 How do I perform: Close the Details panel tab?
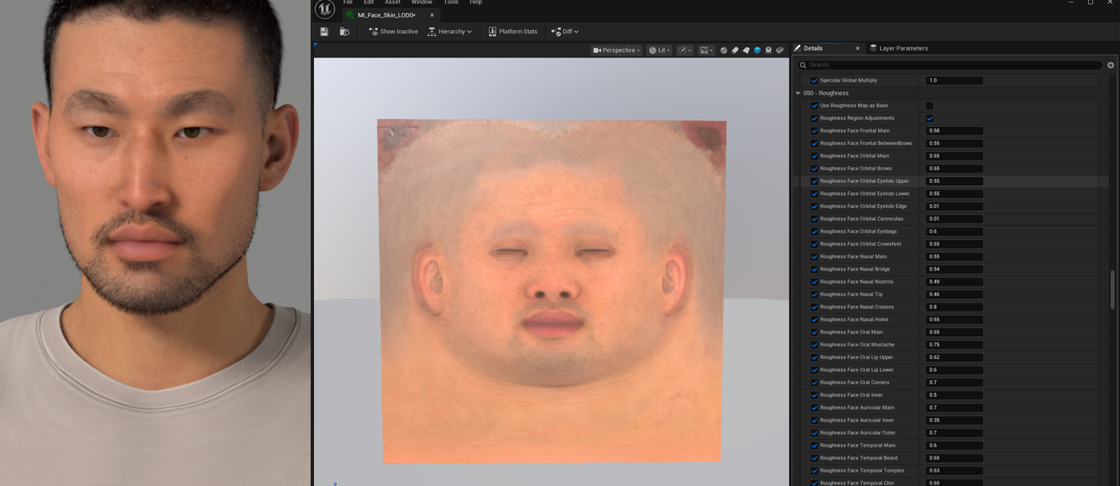pos(857,48)
